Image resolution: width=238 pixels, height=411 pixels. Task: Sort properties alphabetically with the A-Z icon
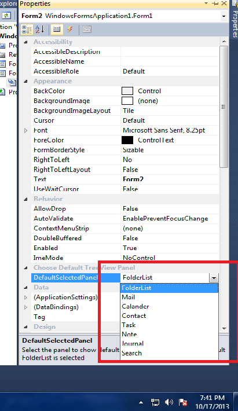[x=40, y=30]
